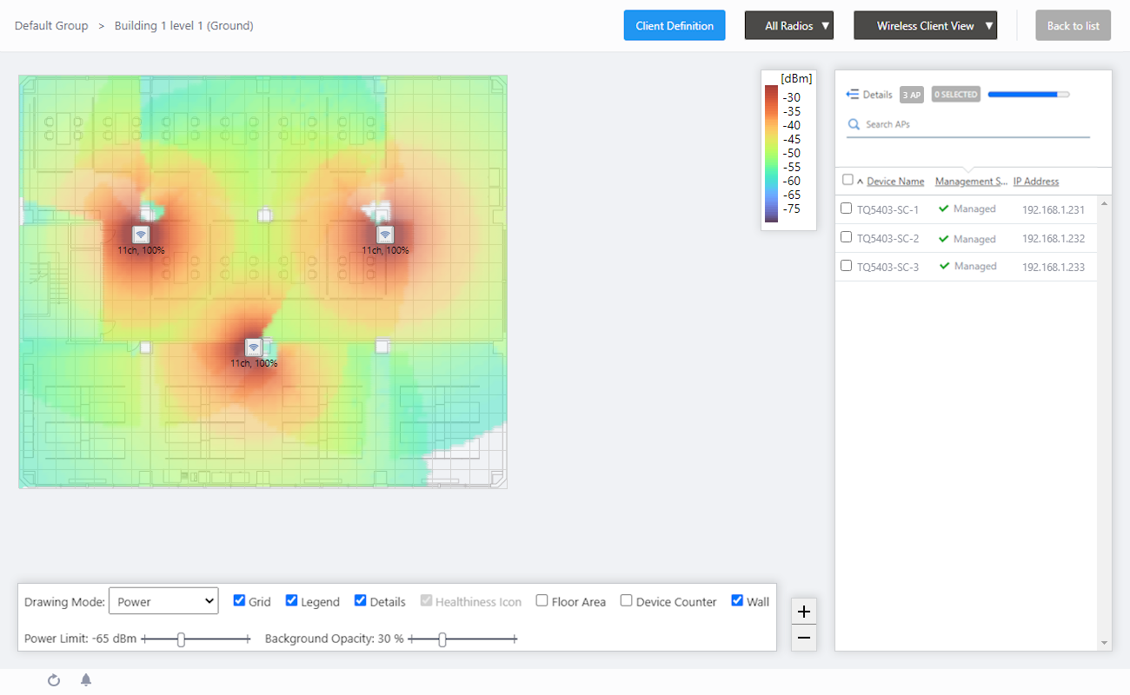The image size is (1130, 695).
Task: Click the zoom in plus button
Action: (804, 612)
